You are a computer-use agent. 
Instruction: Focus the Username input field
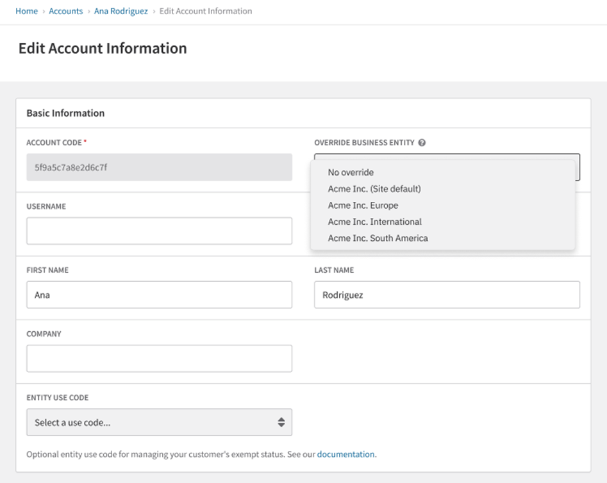(x=159, y=231)
